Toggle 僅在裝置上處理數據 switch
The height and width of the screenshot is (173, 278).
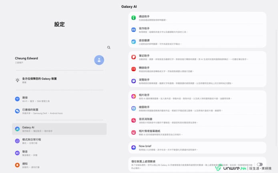coord(260,165)
